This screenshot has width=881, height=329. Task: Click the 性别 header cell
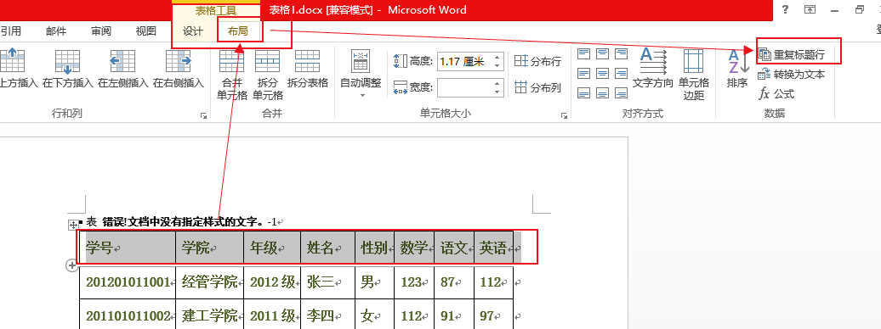click(x=375, y=247)
